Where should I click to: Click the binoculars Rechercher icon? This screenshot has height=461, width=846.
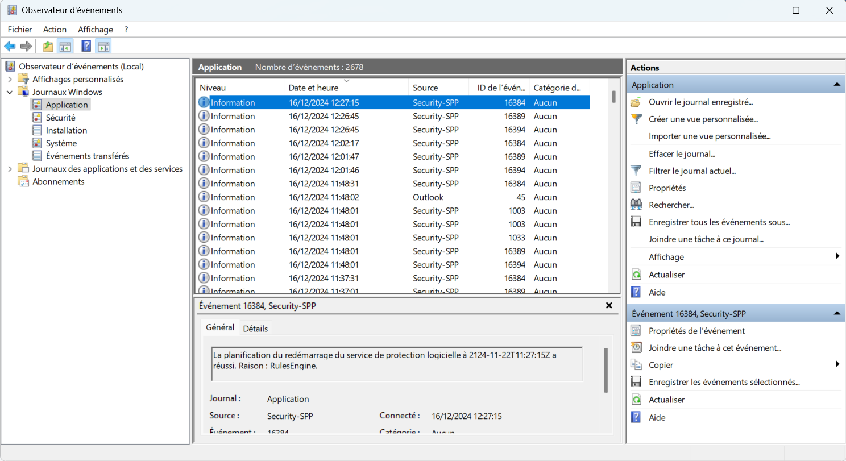coord(636,205)
